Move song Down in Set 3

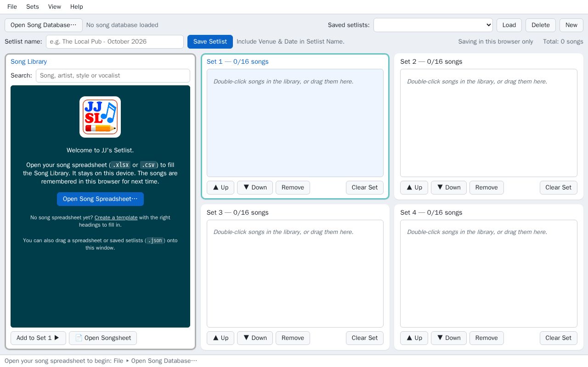255,338
